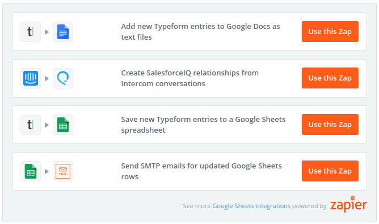Screen dimensions: 379x224
Task: Use this Zap for Typeform to Google Sheets
Action: (x=330, y=124)
